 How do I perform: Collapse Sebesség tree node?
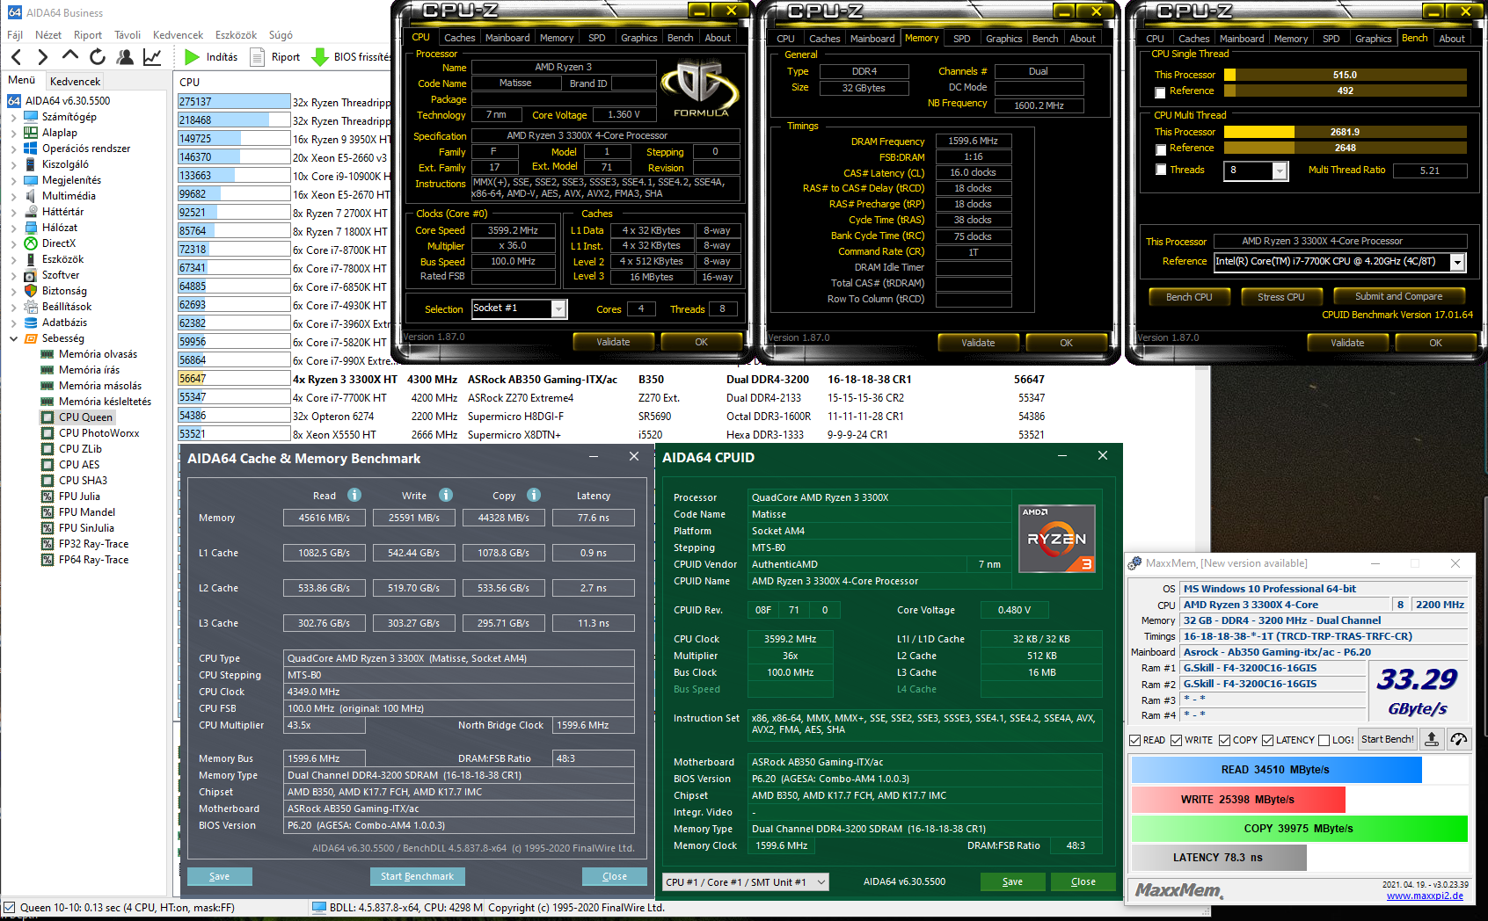[x=13, y=338]
